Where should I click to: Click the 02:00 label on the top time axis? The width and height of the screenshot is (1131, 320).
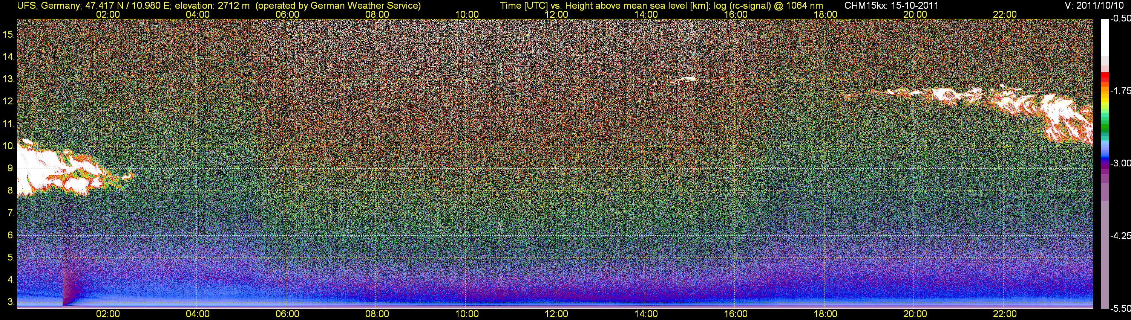pyautogui.click(x=108, y=14)
